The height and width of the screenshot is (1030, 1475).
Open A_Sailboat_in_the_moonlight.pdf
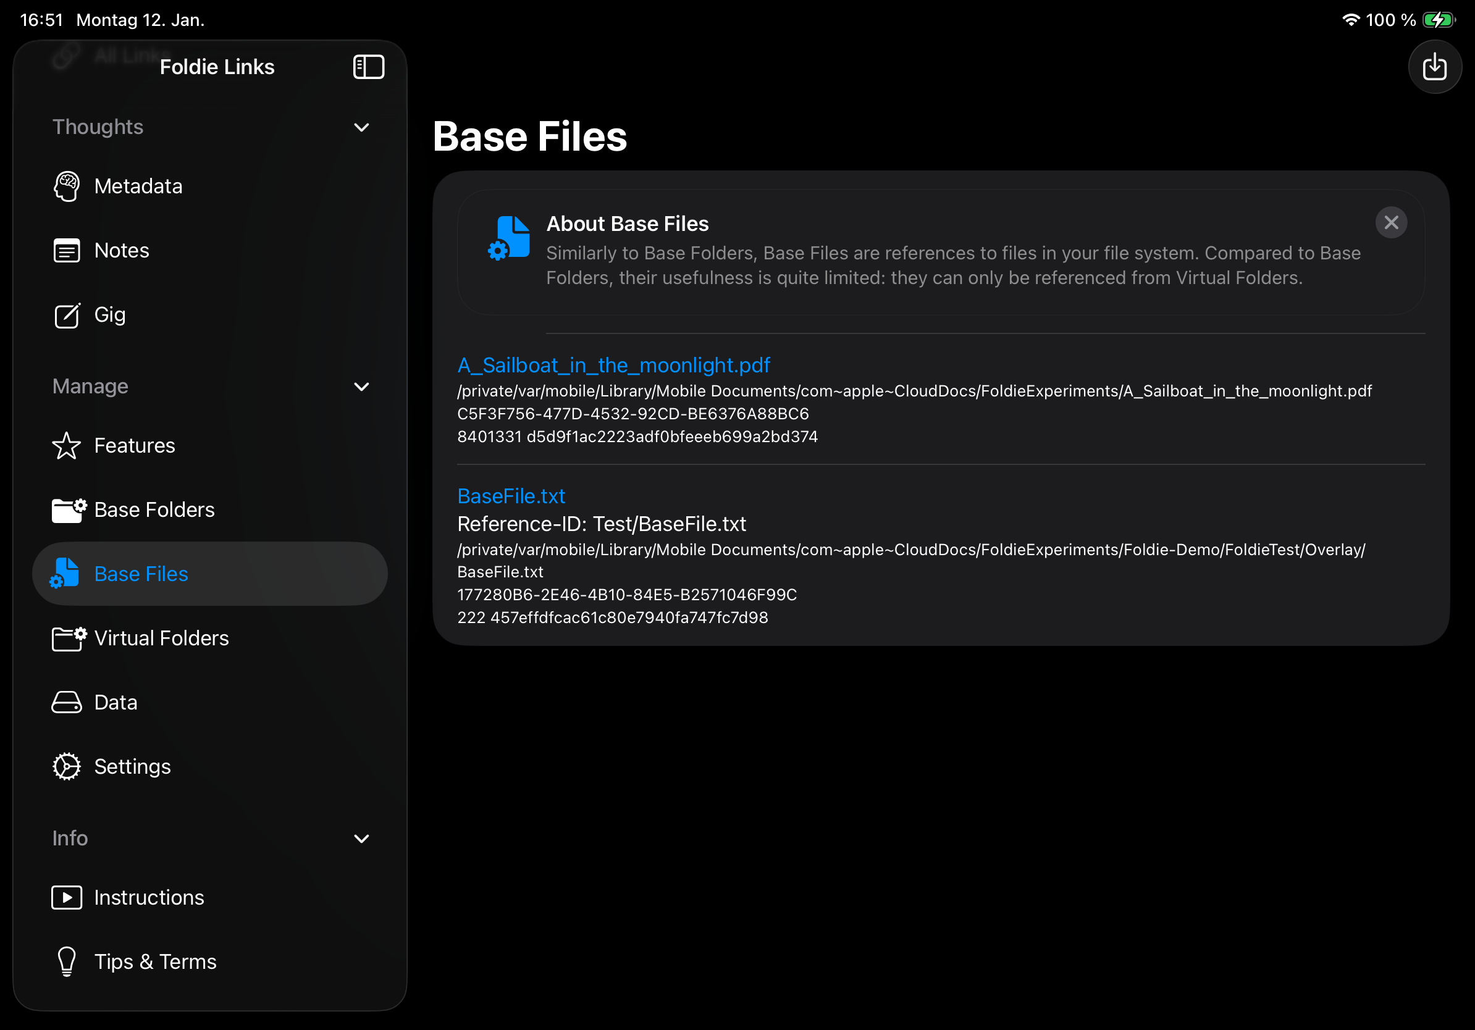(613, 365)
